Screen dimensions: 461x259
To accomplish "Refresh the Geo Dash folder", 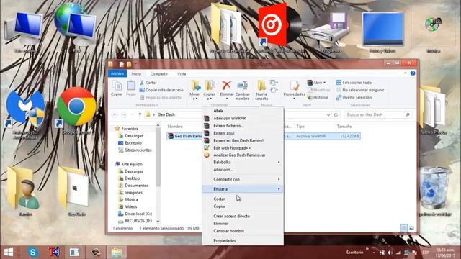I will [x=336, y=115].
